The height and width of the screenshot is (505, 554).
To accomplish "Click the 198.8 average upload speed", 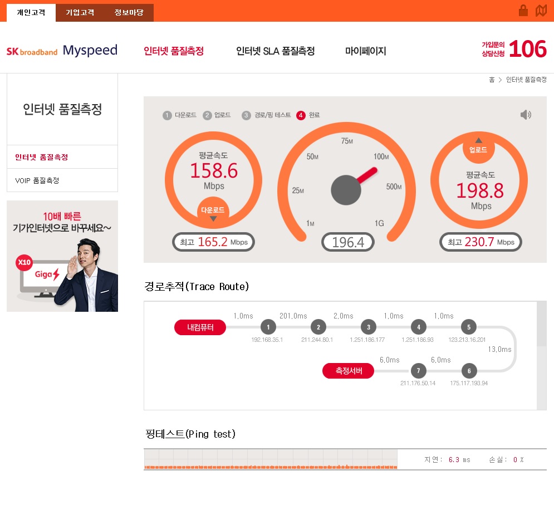I will 480,191.
